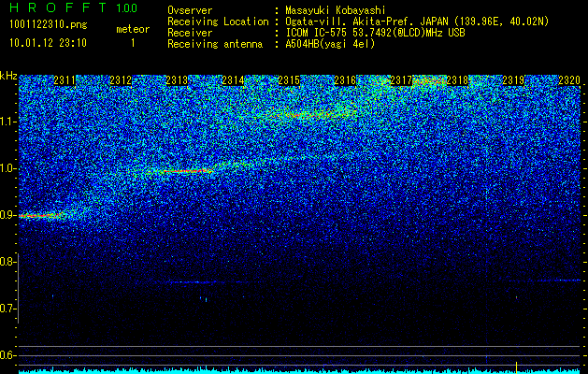Click the 2312 time marker
The image size is (588, 374).
[x=121, y=80]
